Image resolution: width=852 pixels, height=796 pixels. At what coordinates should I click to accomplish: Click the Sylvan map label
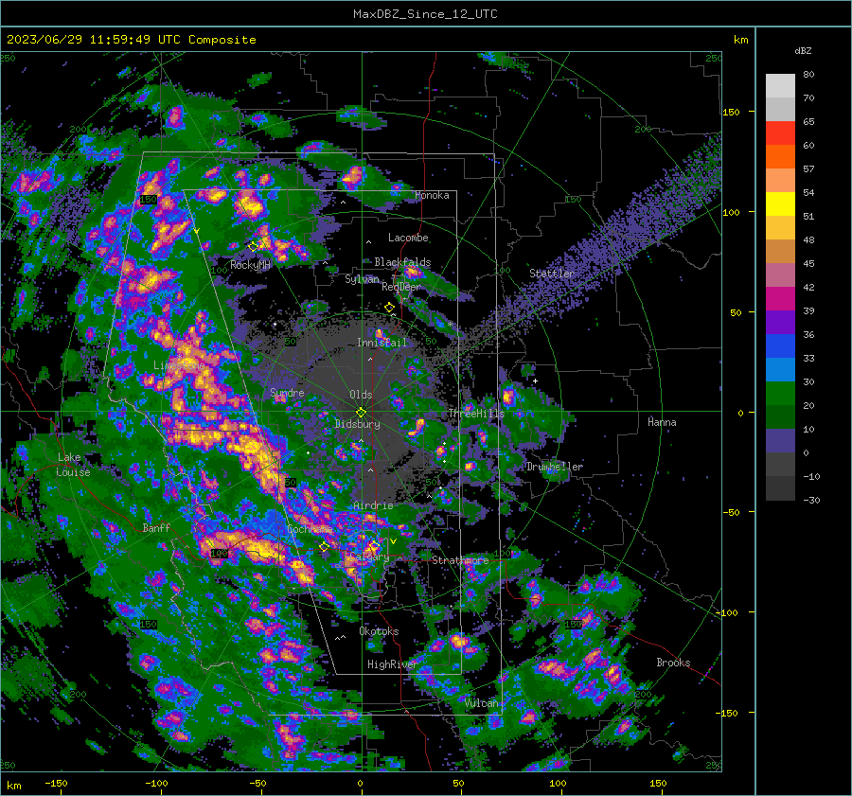click(x=362, y=279)
